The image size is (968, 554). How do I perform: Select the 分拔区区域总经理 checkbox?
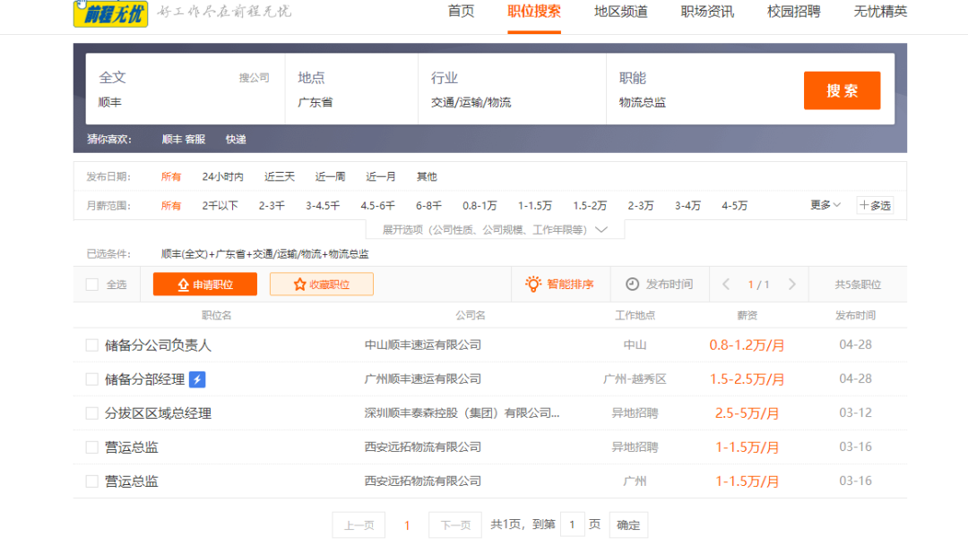[91, 413]
